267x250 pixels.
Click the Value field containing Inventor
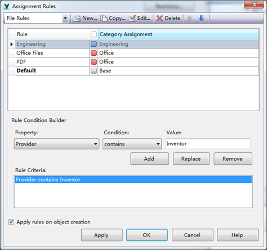pyautogui.click(x=208, y=144)
